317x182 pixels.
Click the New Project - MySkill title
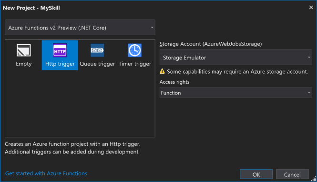(31, 8)
